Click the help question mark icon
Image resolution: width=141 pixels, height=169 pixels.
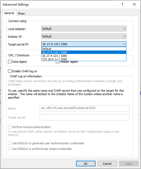pyautogui.click(x=122, y=4)
